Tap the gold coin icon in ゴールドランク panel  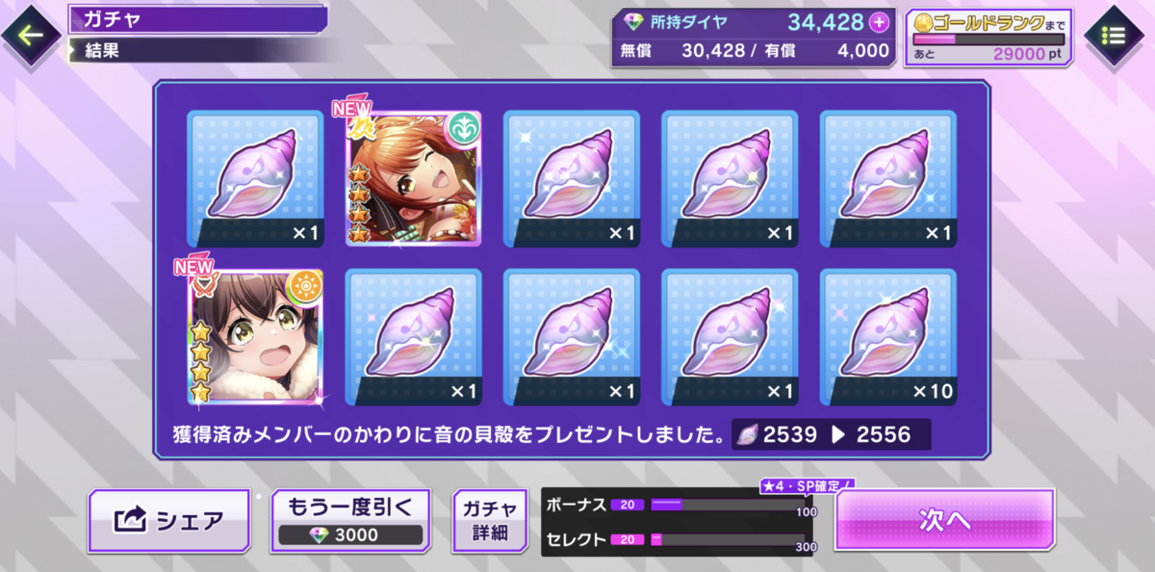[921, 21]
